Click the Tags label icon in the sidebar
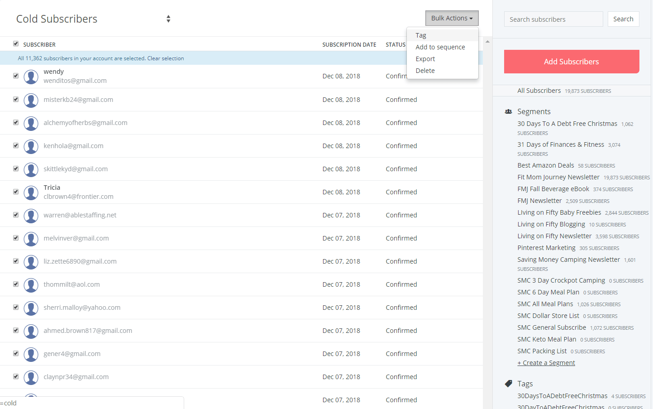This screenshot has width=653, height=409. (508, 383)
